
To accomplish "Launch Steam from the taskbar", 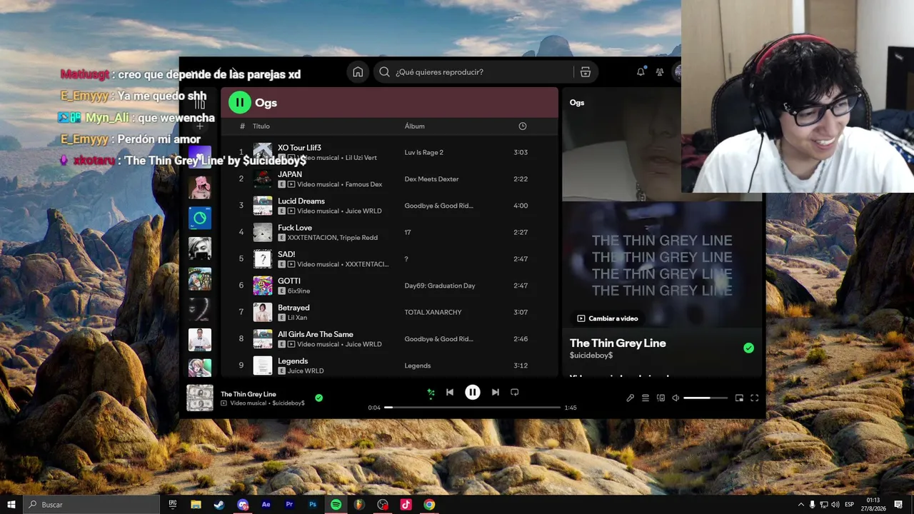I will 219,505.
